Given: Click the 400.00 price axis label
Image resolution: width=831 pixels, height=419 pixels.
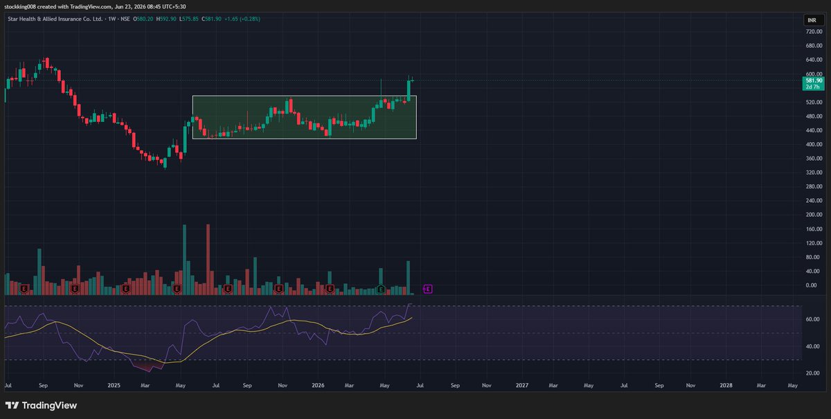Looking at the screenshot, I should pyautogui.click(x=813, y=145).
